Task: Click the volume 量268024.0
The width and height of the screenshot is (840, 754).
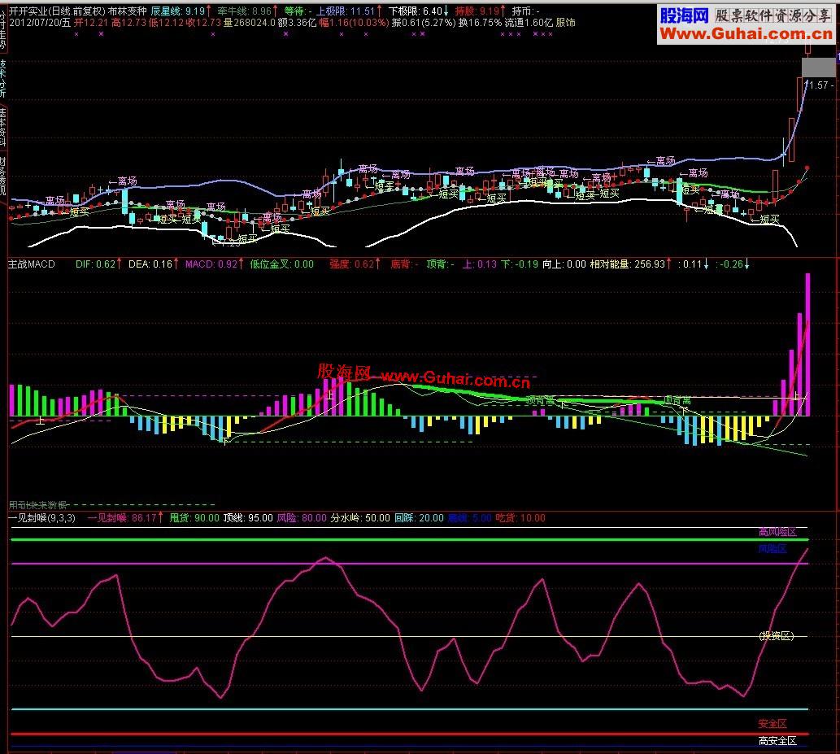Action: click(x=249, y=23)
